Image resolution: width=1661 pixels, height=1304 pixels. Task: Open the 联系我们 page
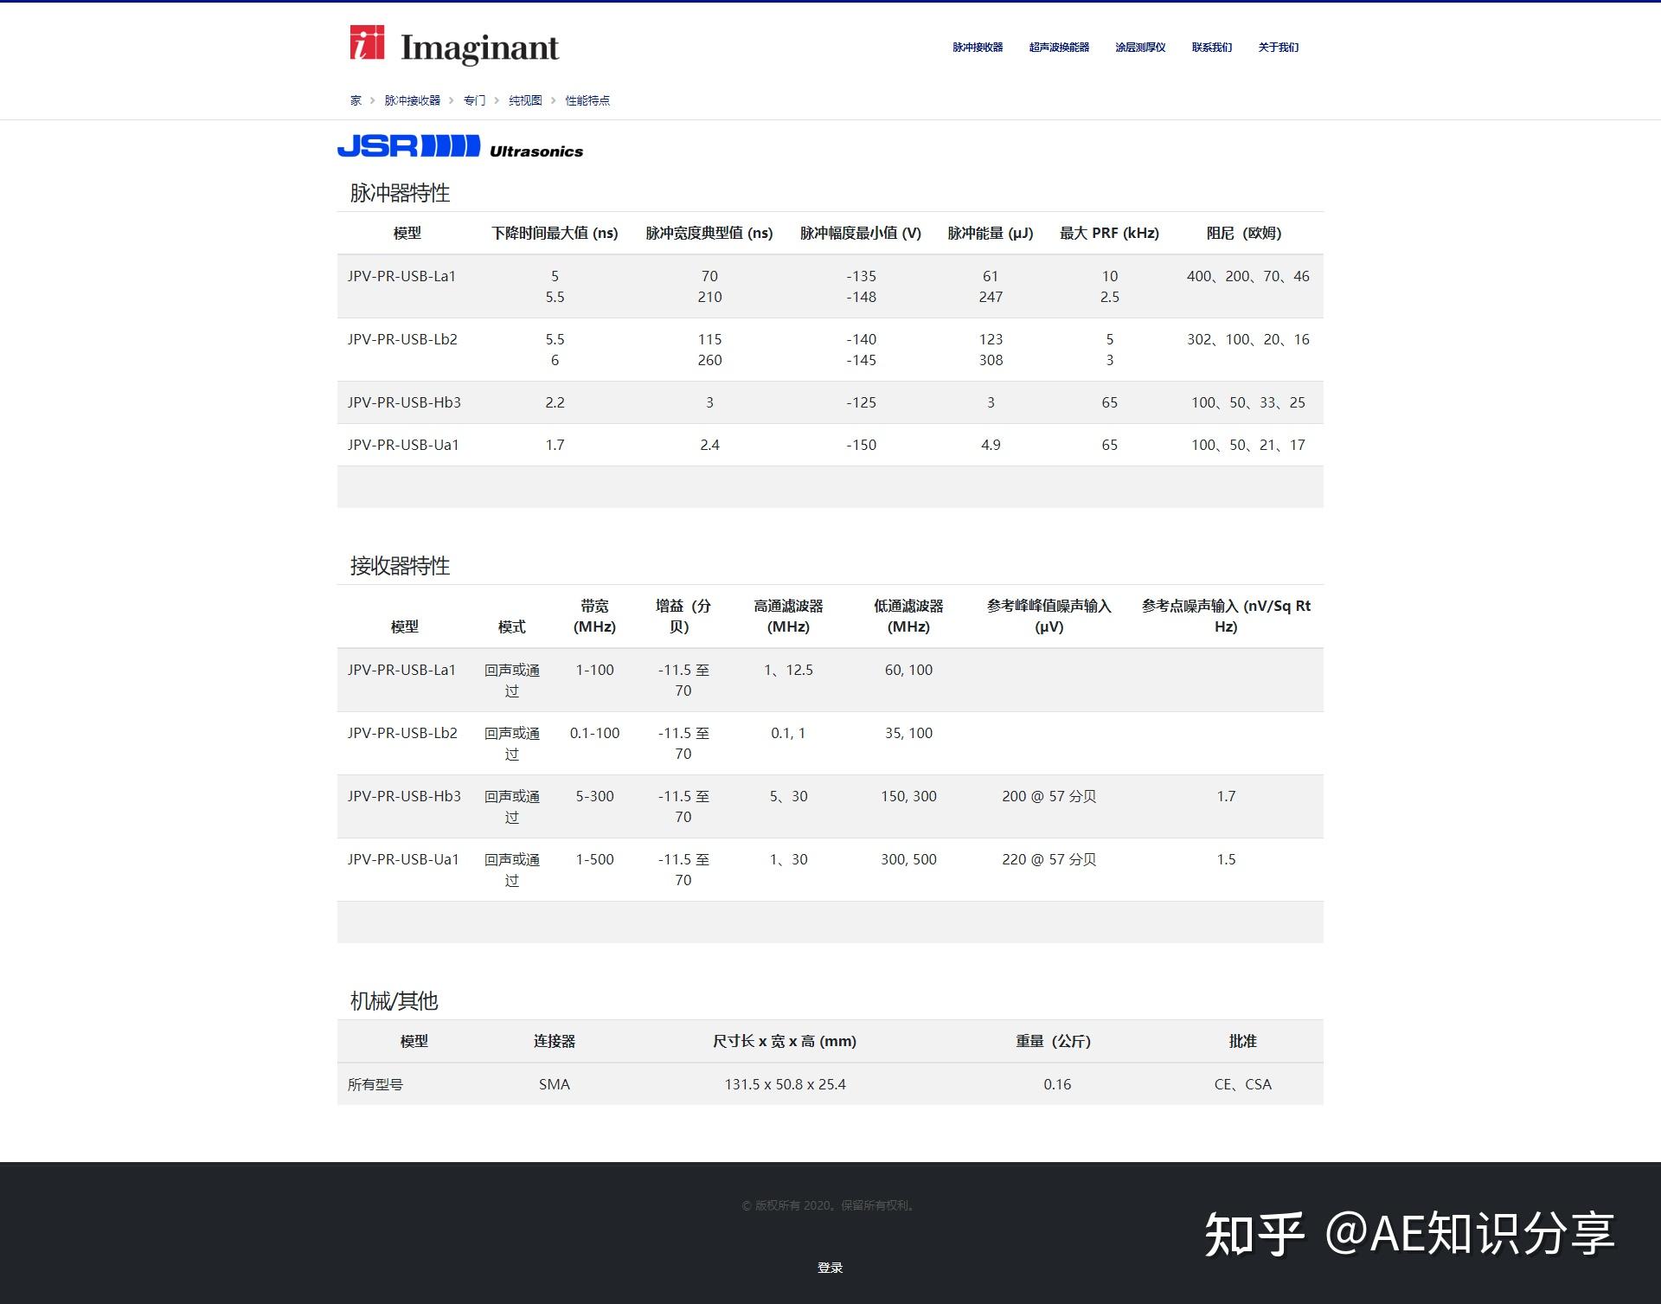click(1211, 48)
